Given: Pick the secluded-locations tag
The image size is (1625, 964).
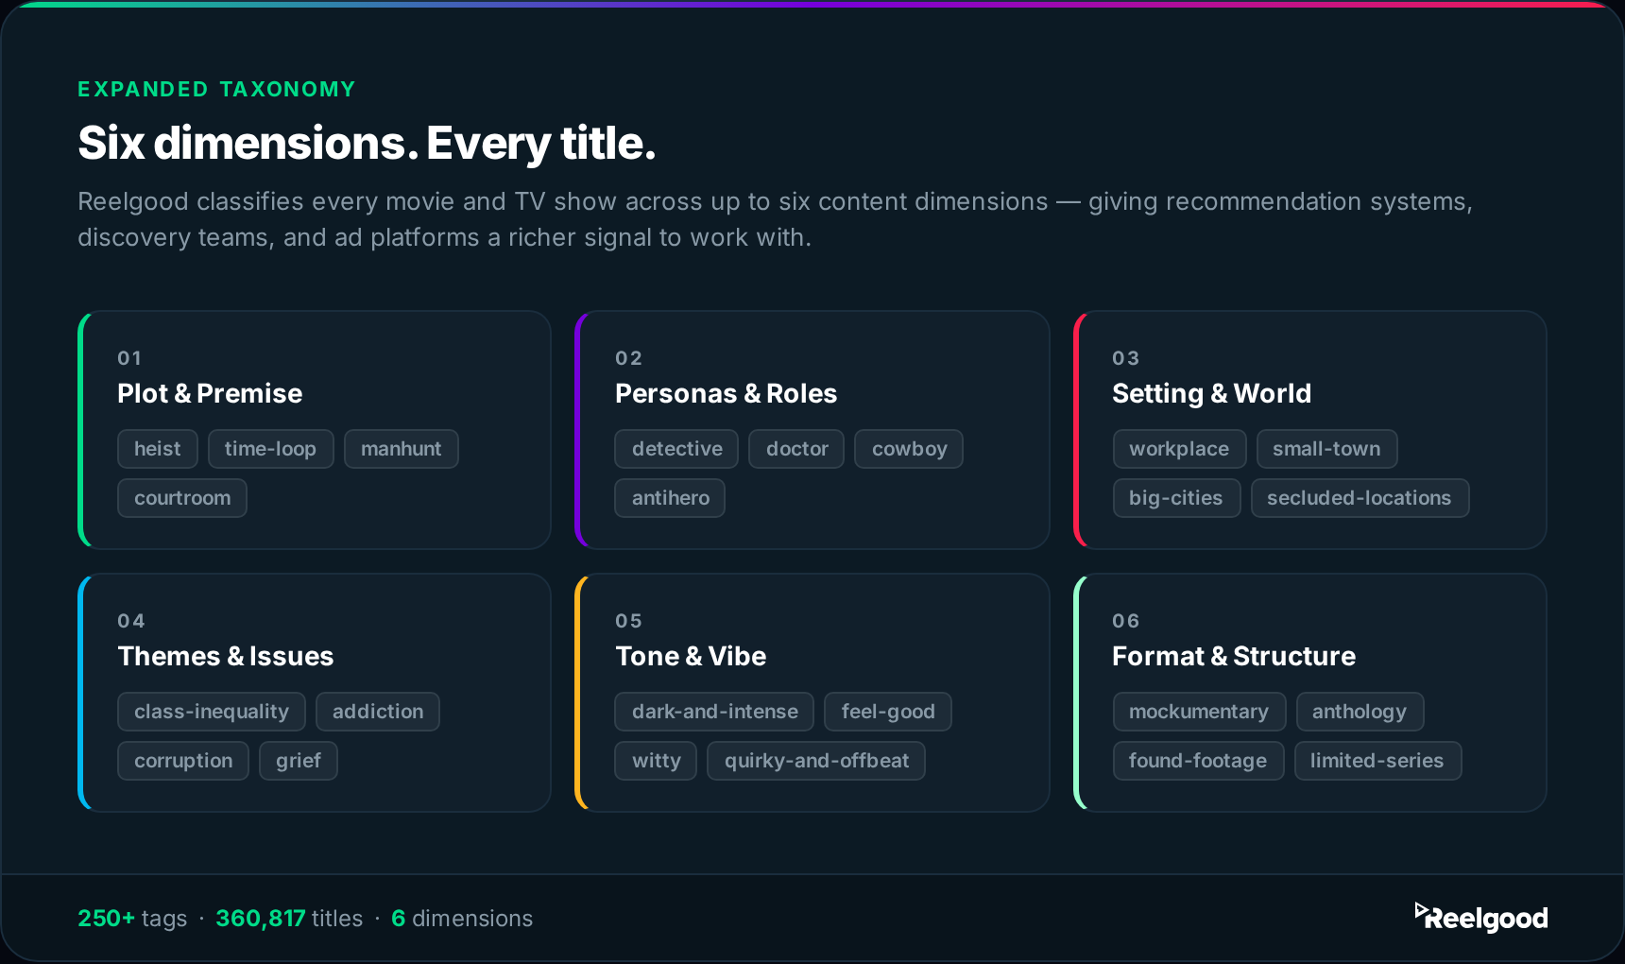Looking at the screenshot, I should [x=1360, y=498].
